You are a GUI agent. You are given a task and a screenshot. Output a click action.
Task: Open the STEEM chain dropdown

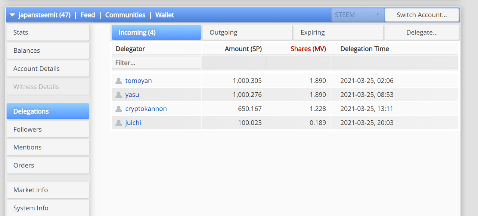pos(357,15)
